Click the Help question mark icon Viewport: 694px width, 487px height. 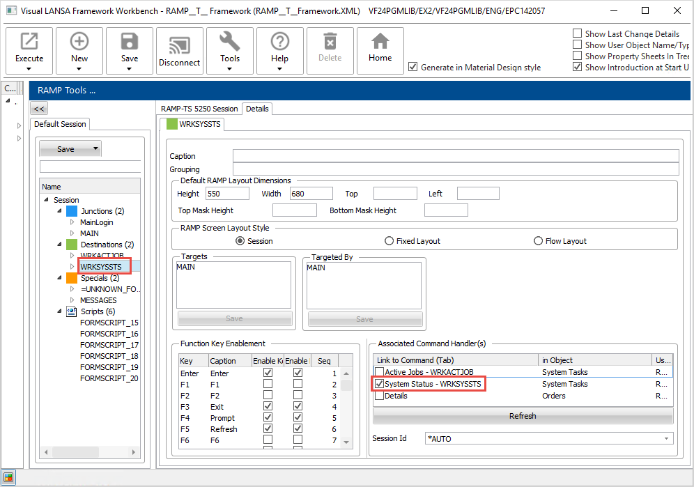coord(279,42)
